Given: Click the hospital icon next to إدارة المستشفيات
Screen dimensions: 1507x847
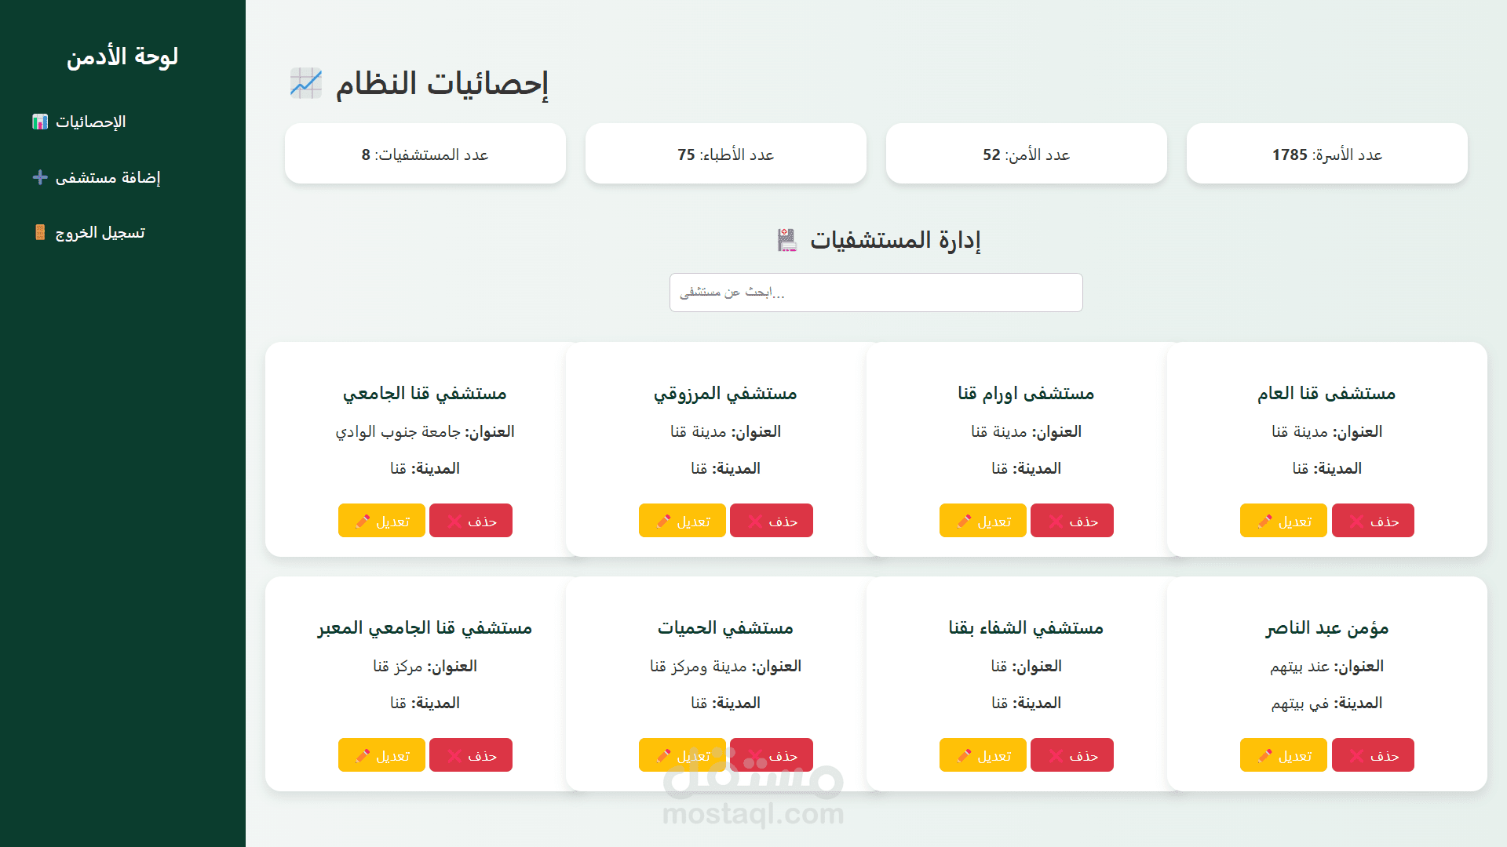Looking at the screenshot, I should (786, 240).
